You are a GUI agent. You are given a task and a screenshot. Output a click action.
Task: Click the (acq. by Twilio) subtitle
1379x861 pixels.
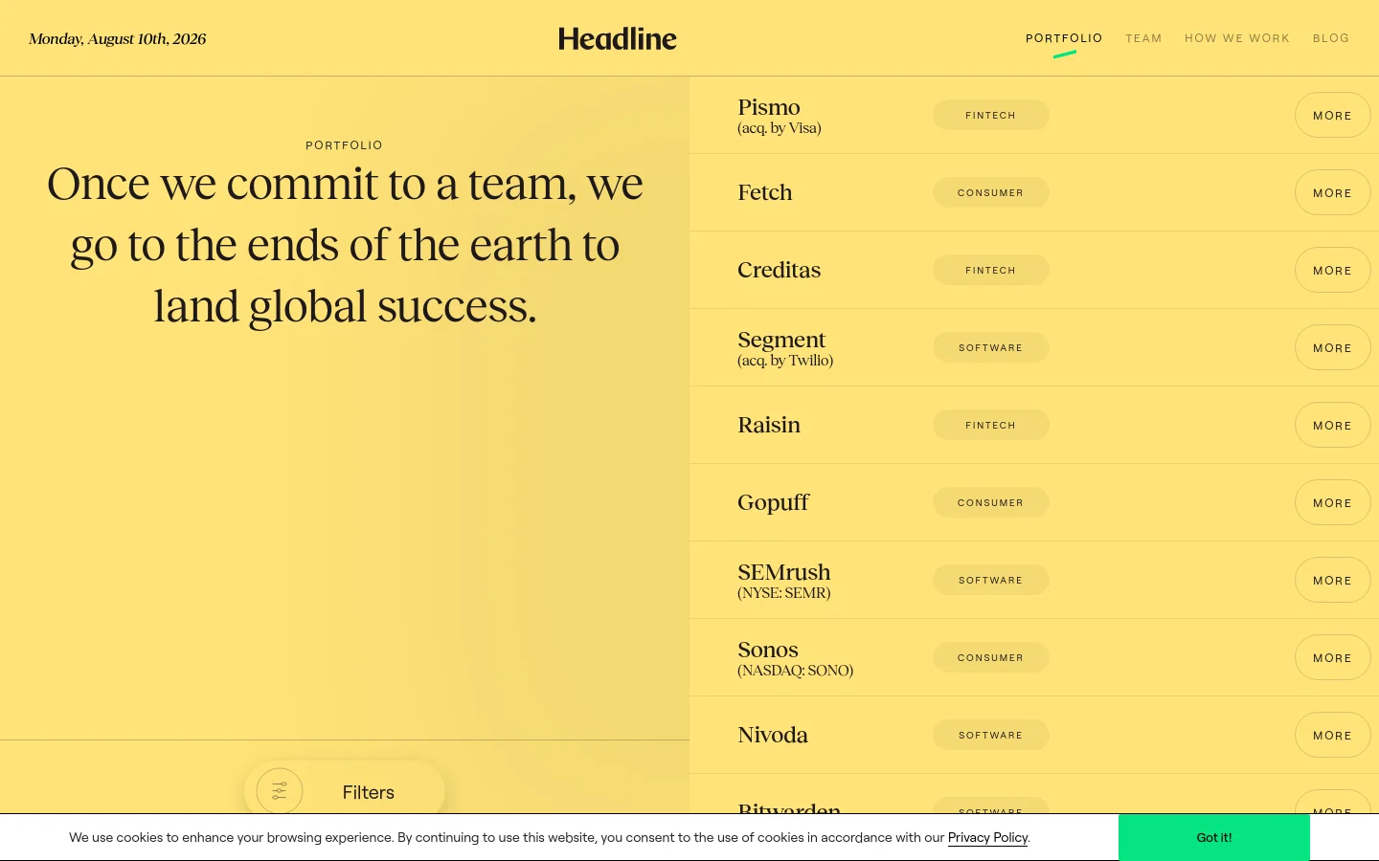(785, 361)
